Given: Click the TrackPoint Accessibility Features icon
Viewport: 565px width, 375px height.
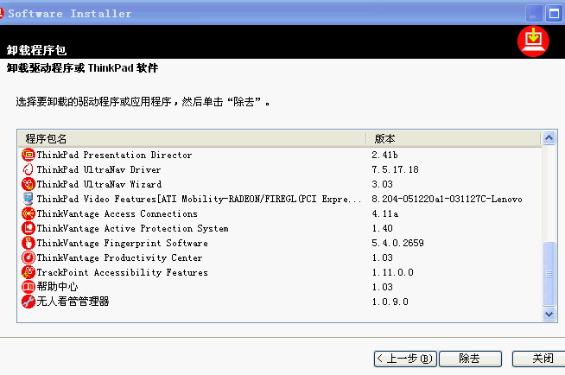Looking at the screenshot, I should tap(29, 272).
